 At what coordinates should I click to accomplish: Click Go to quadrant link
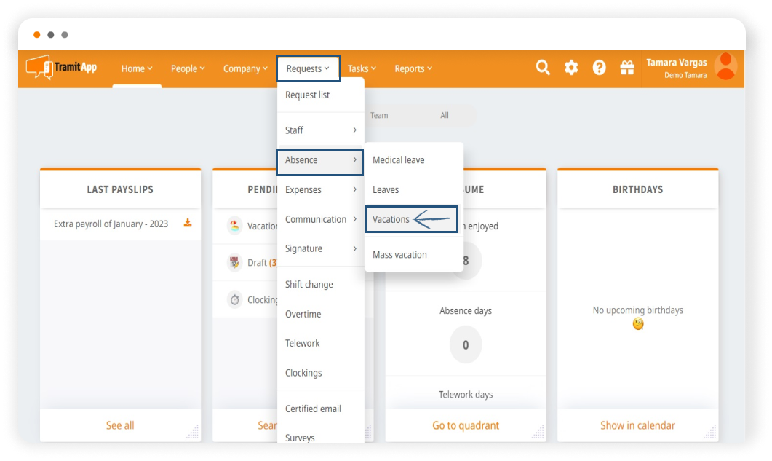466,425
